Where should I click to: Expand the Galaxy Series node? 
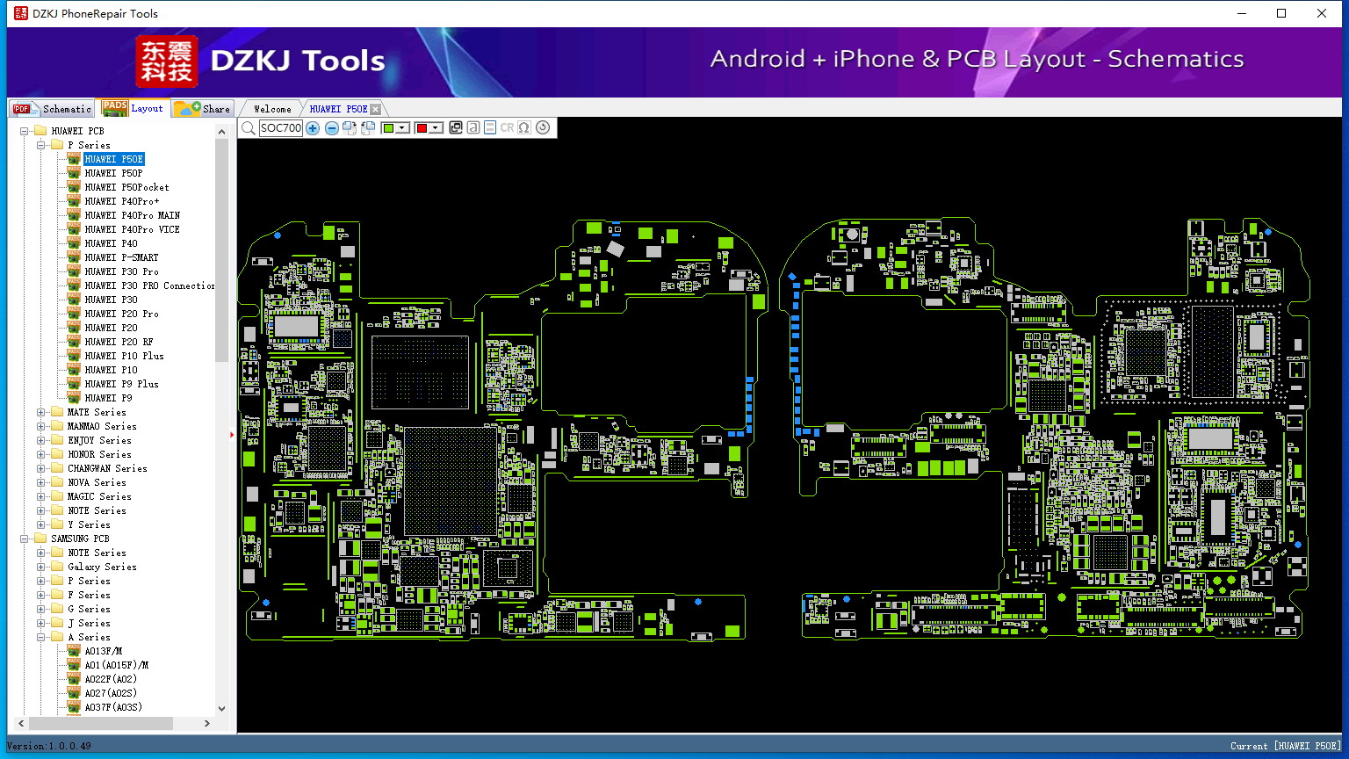pyautogui.click(x=41, y=567)
